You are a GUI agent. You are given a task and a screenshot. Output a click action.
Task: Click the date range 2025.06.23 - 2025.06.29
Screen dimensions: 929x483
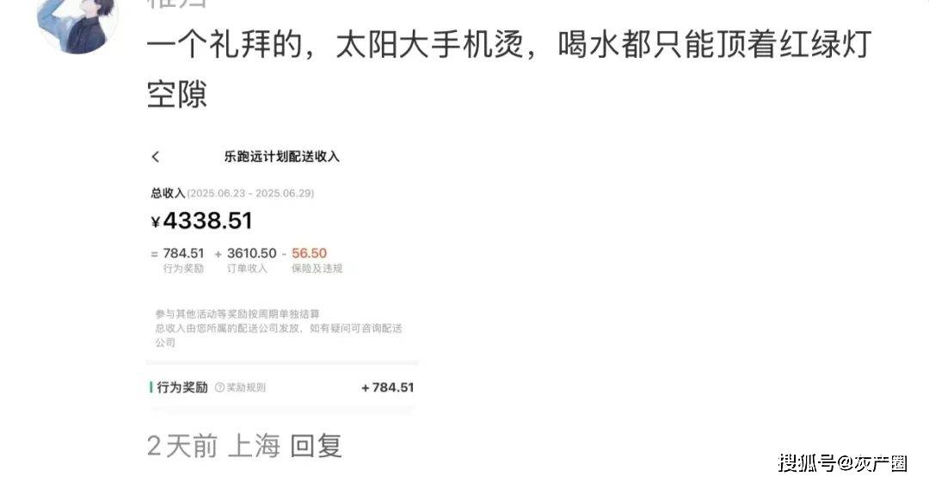click(250, 193)
